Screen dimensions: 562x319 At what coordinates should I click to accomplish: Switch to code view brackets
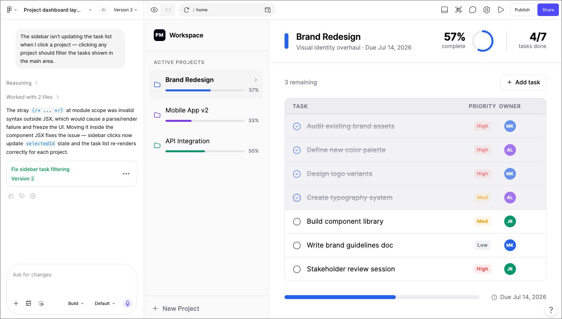[168, 10]
